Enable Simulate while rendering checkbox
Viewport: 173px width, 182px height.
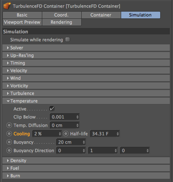coord(67,40)
